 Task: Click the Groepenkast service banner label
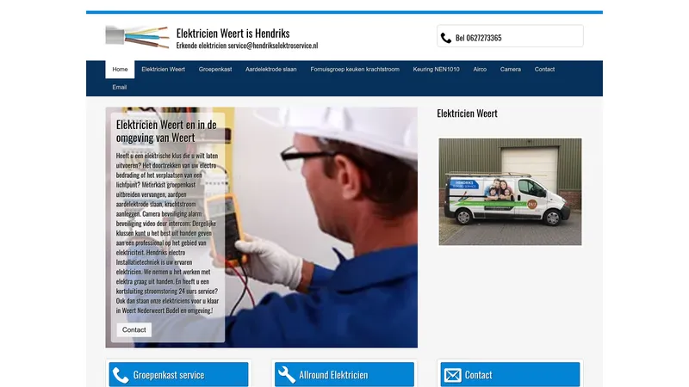[169, 375]
